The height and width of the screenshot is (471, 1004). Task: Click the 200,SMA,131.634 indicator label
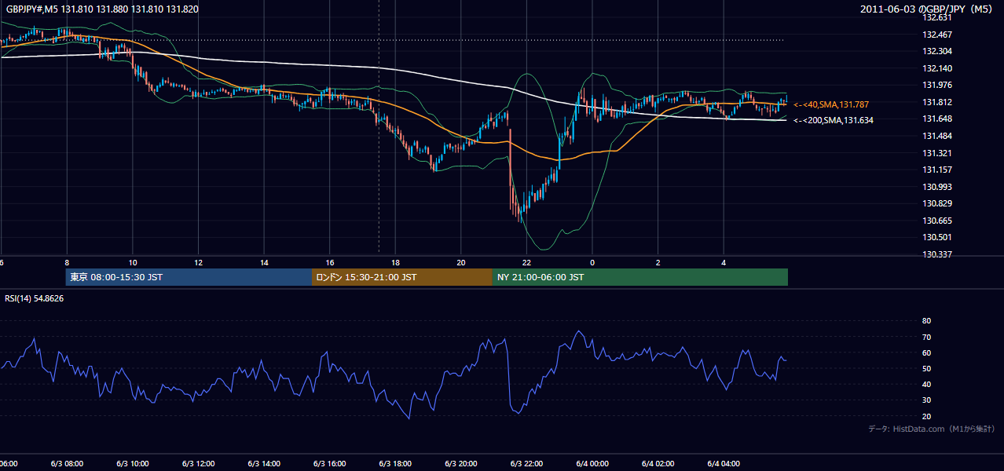833,120
